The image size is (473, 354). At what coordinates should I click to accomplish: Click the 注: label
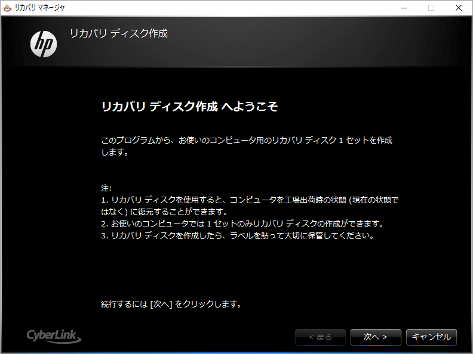(106, 188)
